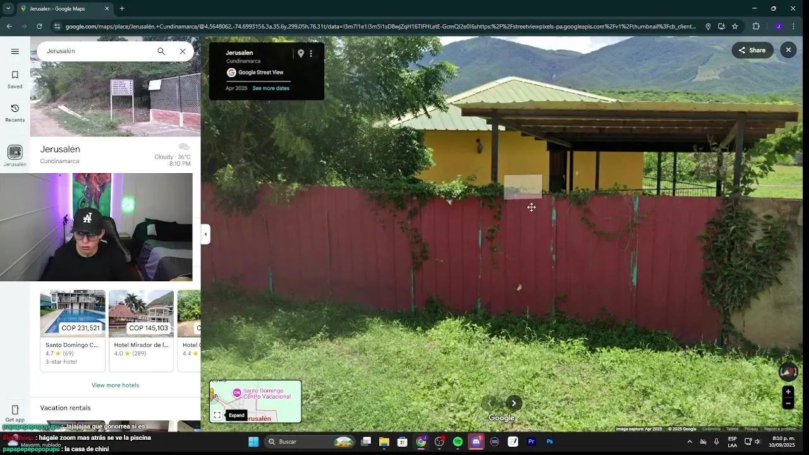Open Photoshop from taskbar
Viewport: 809px width, 455px height.
(x=550, y=442)
